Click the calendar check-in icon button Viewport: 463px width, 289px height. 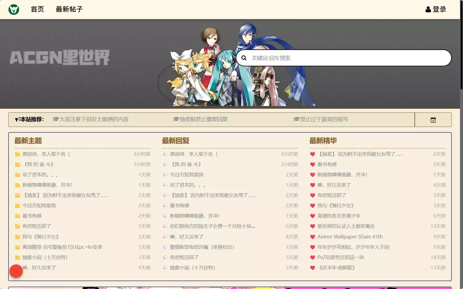433,120
